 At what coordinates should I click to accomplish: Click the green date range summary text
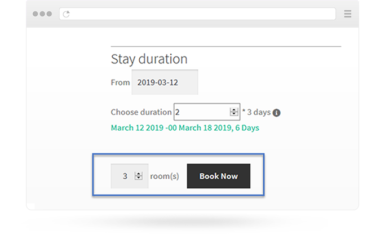(x=185, y=128)
